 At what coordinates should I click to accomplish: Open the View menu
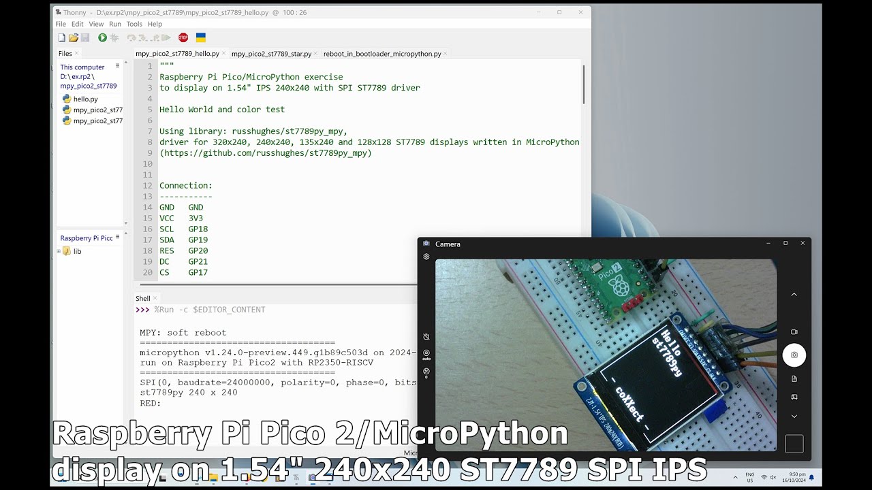click(x=96, y=24)
